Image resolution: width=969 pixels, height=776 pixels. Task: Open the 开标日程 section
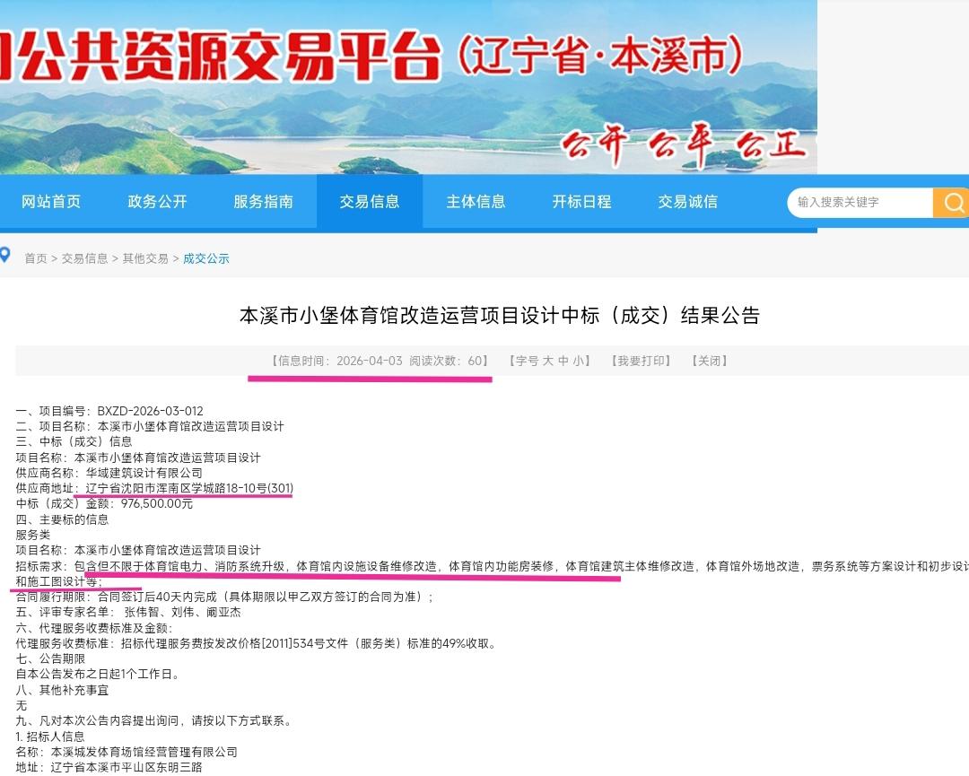tap(581, 202)
